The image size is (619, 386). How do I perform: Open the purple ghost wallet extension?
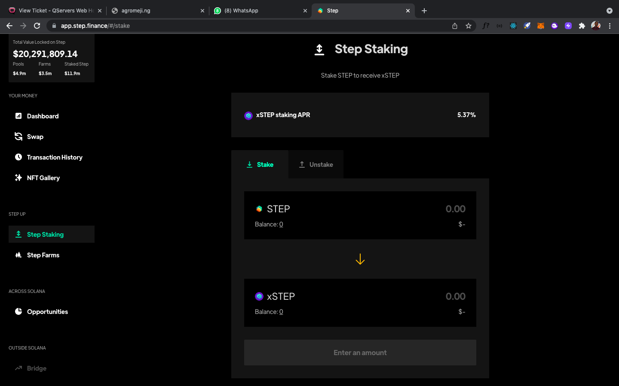point(555,26)
